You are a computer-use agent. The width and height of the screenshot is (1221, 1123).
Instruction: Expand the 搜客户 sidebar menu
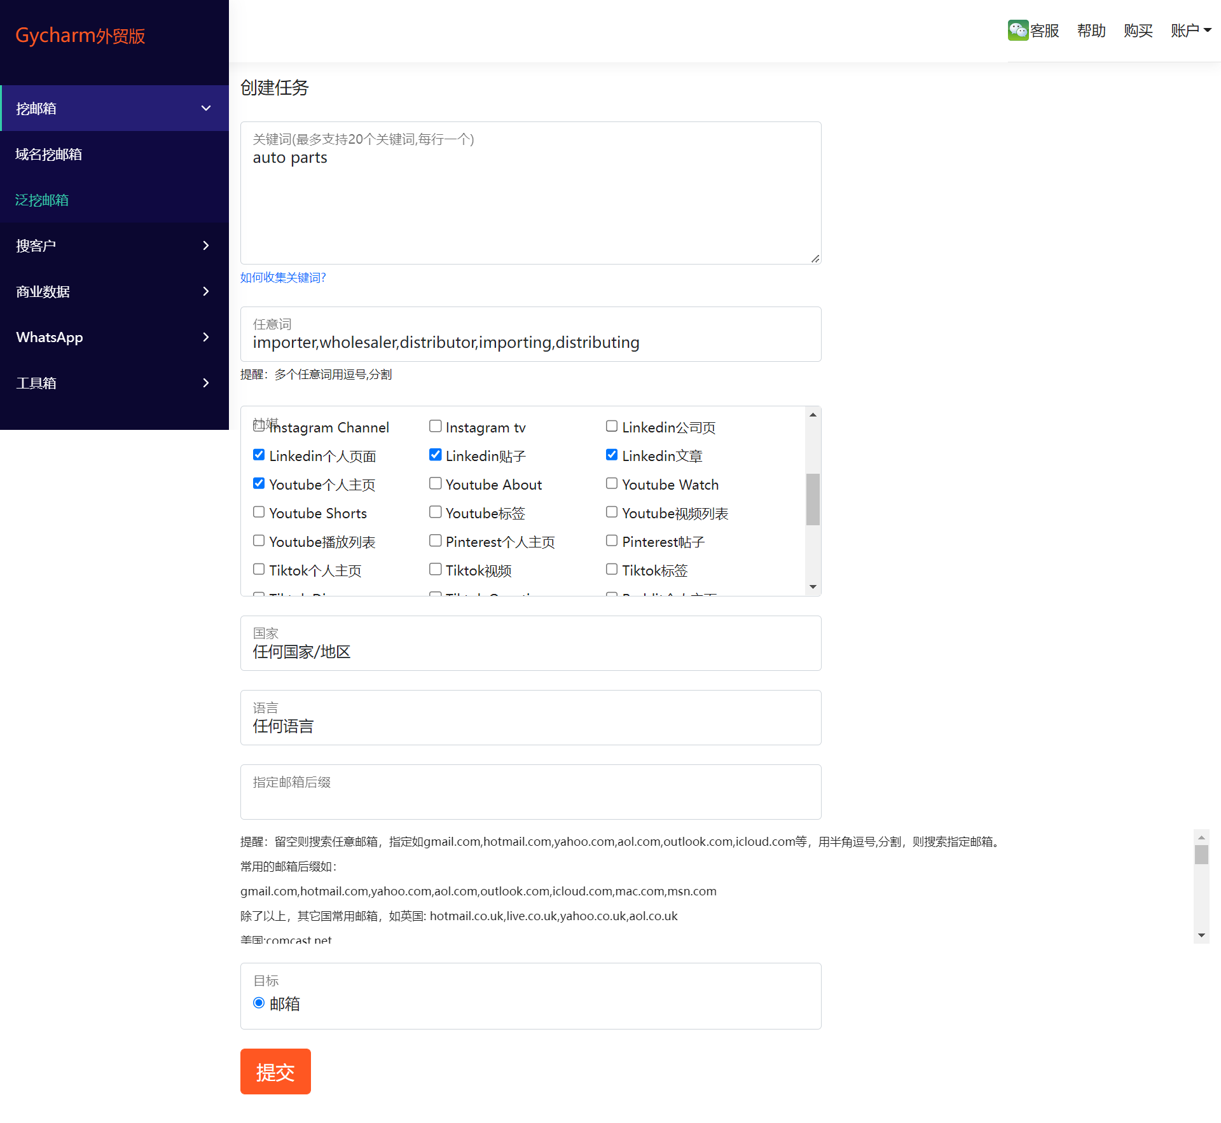[x=114, y=245]
